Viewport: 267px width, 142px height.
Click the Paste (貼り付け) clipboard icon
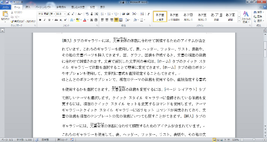coord(5,14)
